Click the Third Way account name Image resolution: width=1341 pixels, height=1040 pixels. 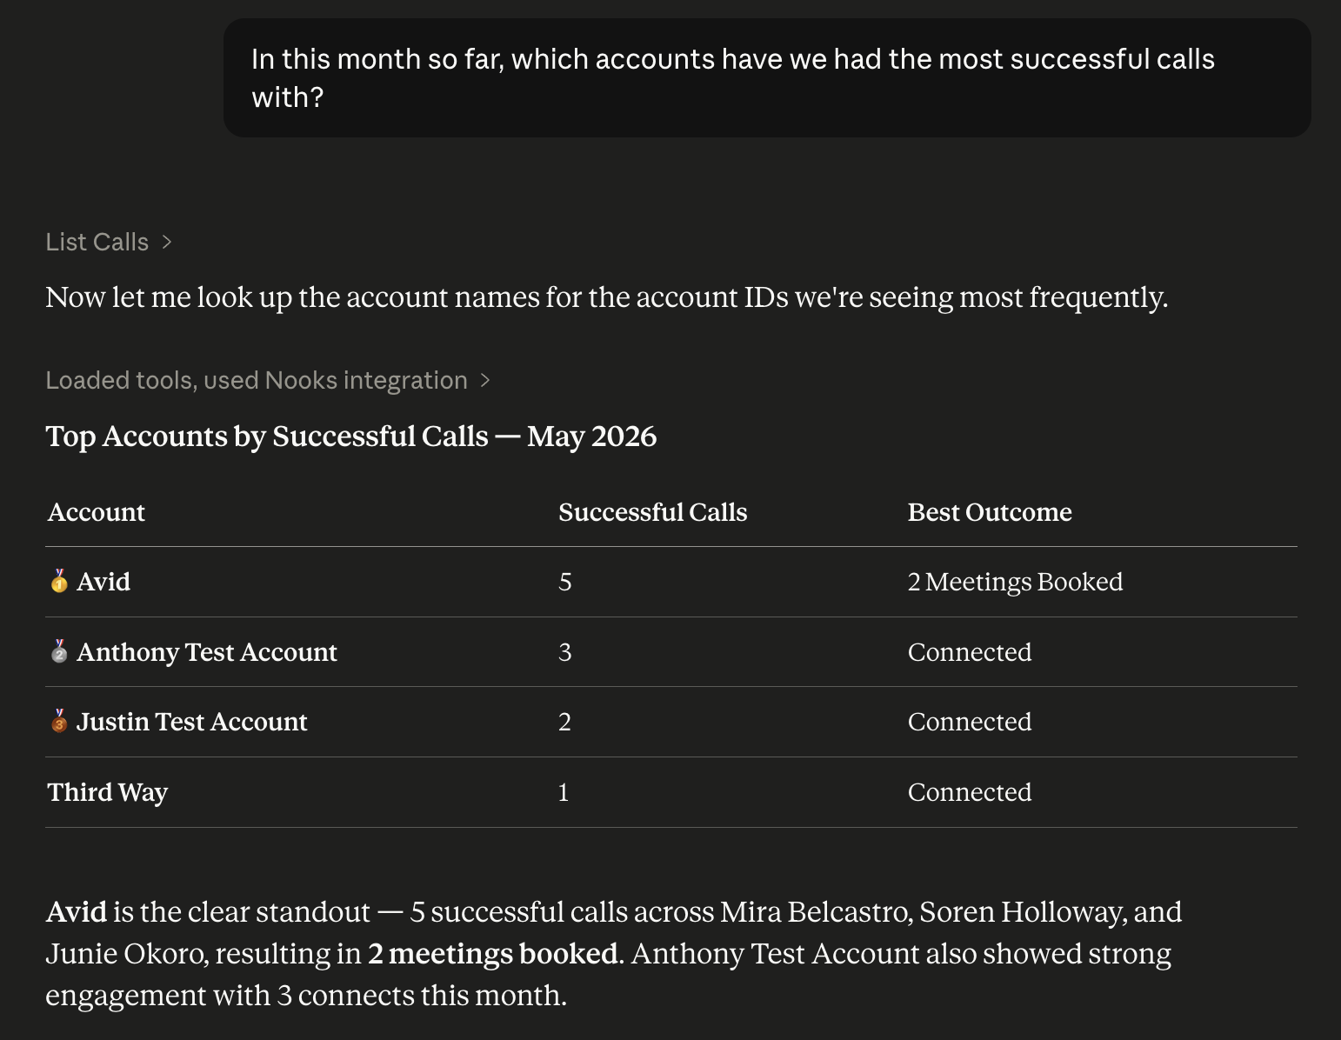108,792
